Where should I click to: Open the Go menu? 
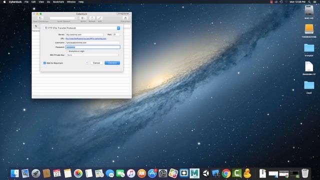[x=48, y=2]
